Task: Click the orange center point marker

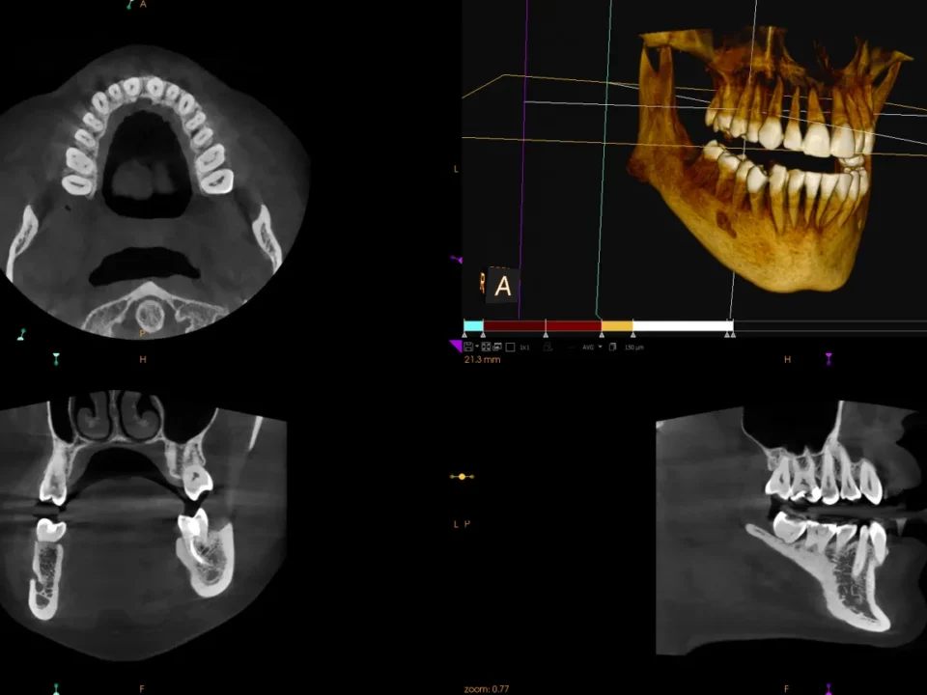Action: [463, 476]
